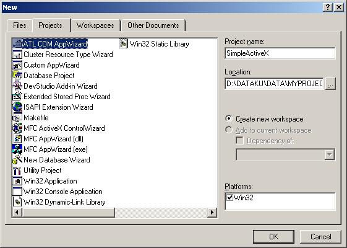The width and height of the screenshot is (347, 248).
Task: Toggle the Win32 platform checkbox
Action: pos(230,197)
